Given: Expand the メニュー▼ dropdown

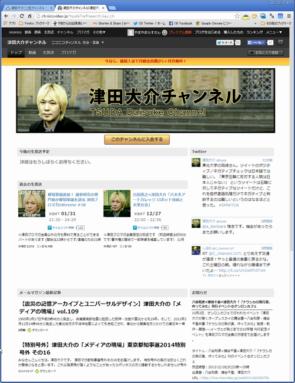Looking at the screenshot, I should pos(274,32).
